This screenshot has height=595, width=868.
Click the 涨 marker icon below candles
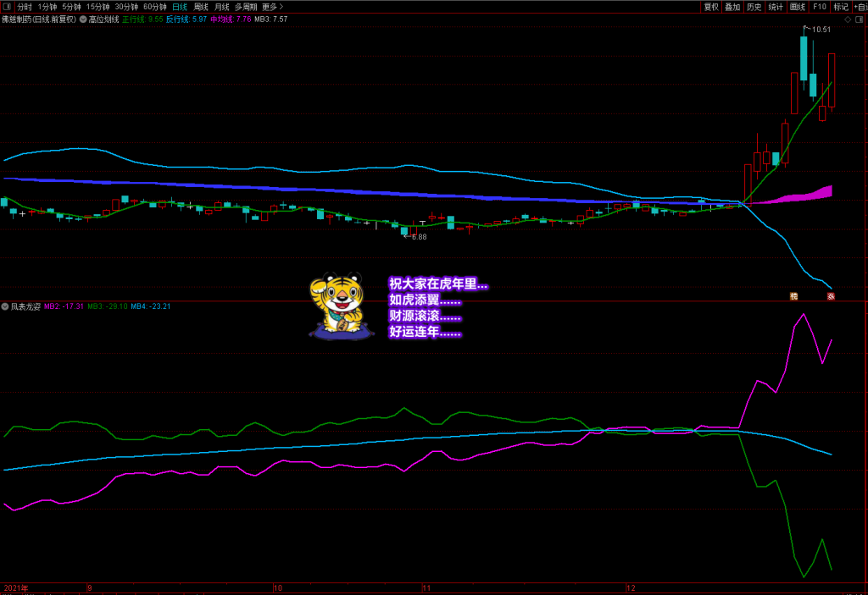click(831, 296)
